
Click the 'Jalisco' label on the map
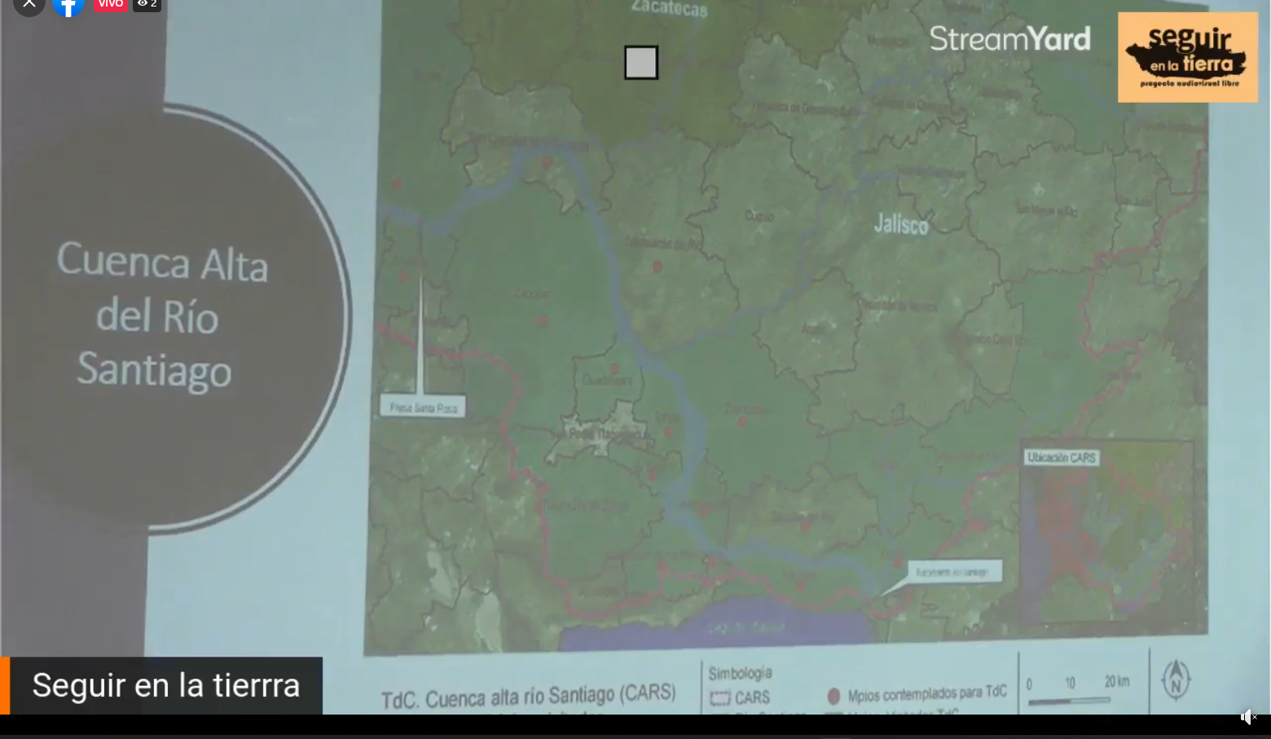[900, 224]
